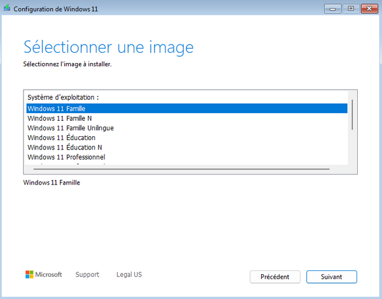Go back with the Précédent button
The image size is (382, 299).
(x=275, y=277)
